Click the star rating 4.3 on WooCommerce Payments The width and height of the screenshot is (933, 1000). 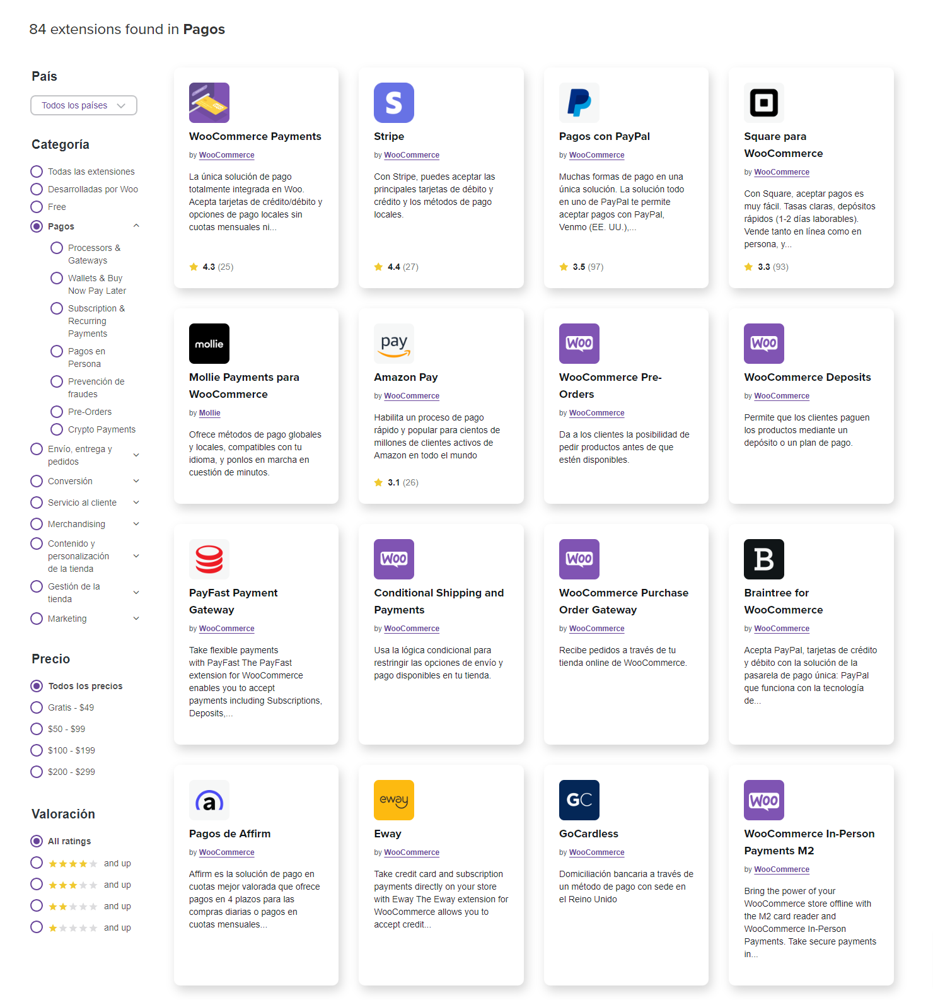(211, 267)
